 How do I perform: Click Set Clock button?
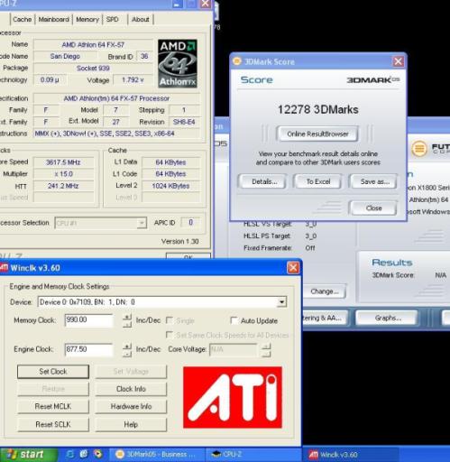[x=53, y=372]
